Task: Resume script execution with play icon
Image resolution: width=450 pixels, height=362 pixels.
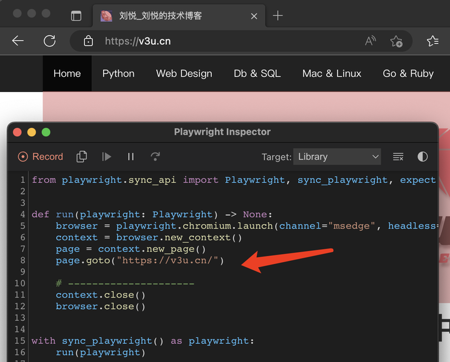Action: tap(107, 157)
